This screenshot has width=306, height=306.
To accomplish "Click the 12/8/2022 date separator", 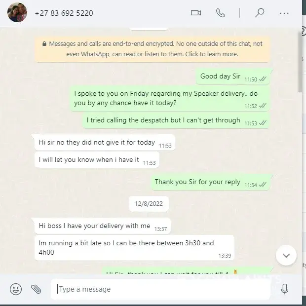I will tap(149, 204).
